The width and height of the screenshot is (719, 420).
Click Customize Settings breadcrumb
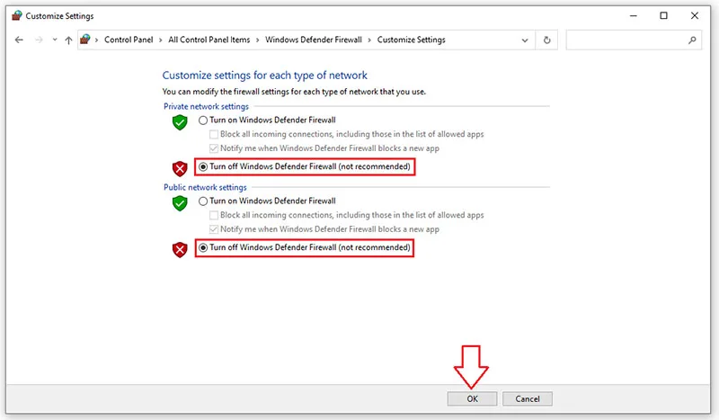click(x=412, y=40)
